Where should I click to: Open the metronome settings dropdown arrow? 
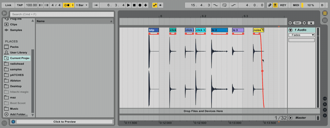pyautogui.click(x=73, y=5)
